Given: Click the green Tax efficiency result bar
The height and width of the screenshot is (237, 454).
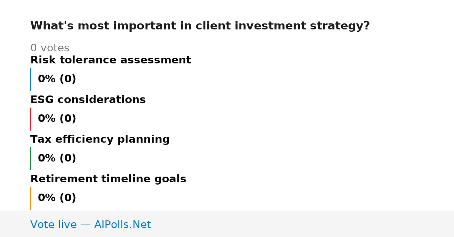Looking at the screenshot, I should pos(30,159).
